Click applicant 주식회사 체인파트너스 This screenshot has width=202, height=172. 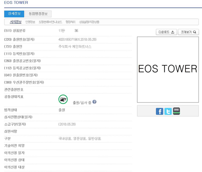[x=75, y=46]
